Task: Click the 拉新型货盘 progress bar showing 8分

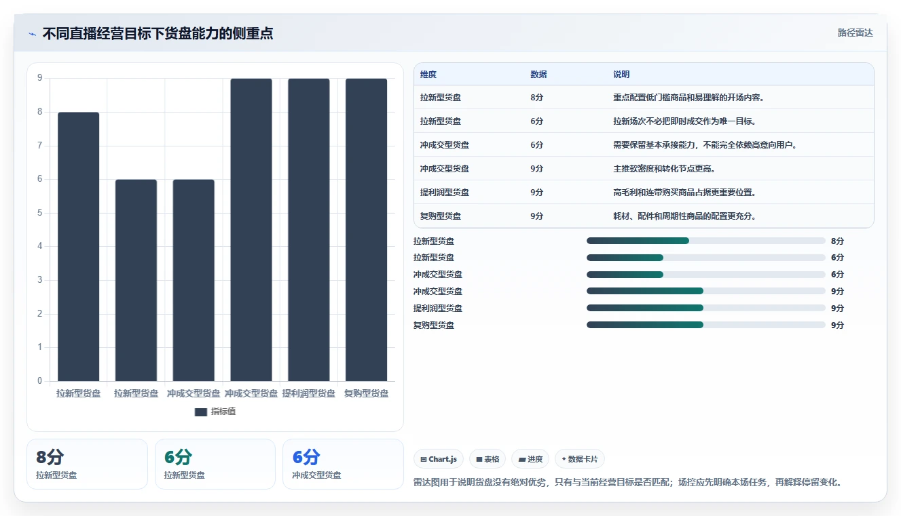Action: [x=706, y=241]
